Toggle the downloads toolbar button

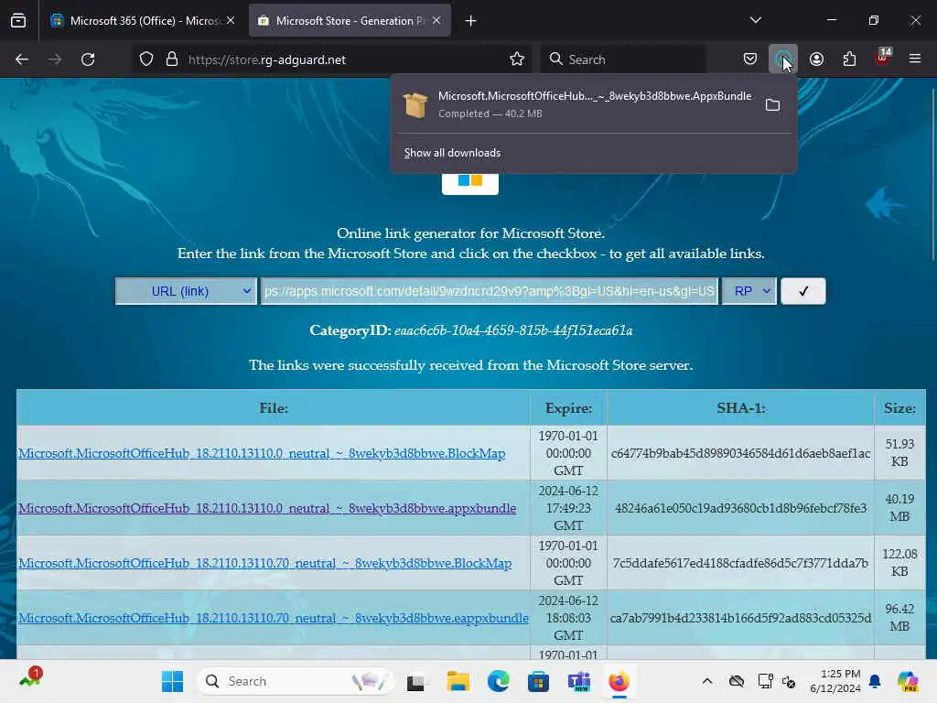(x=783, y=59)
